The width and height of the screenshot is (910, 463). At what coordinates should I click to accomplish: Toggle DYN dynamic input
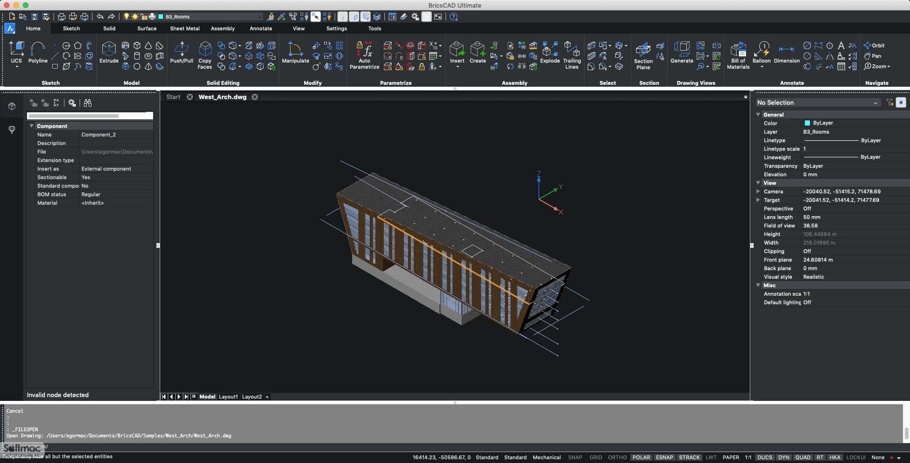point(784,457)
